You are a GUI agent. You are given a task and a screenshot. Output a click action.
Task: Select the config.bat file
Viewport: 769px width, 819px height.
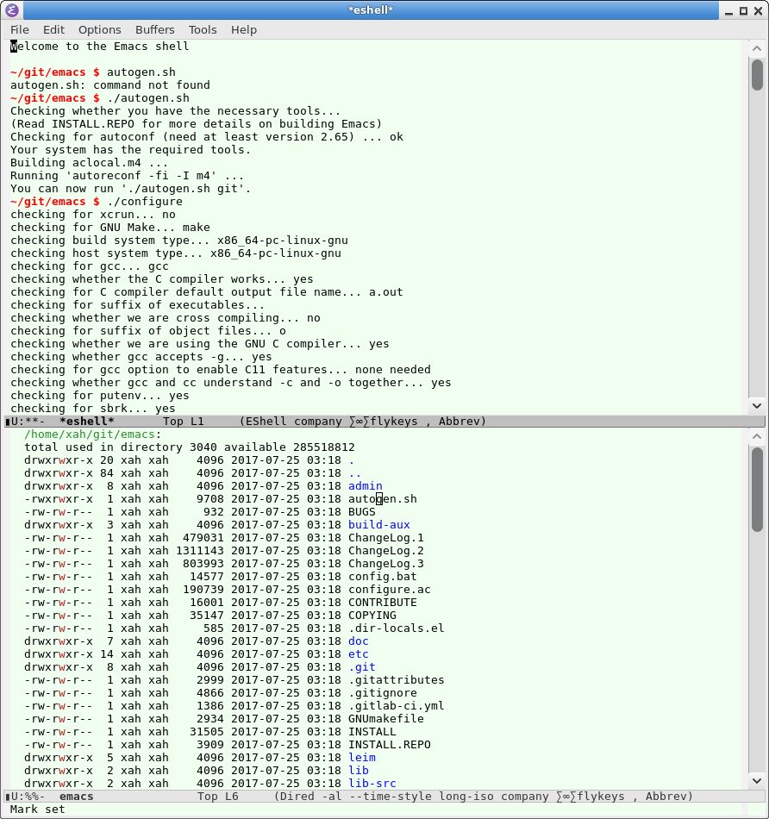coord(383,576)
